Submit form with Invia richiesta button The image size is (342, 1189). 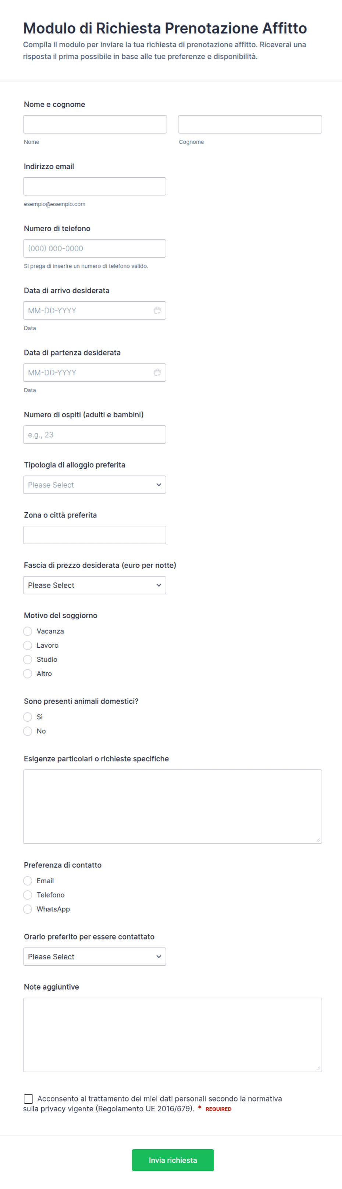173,1160
